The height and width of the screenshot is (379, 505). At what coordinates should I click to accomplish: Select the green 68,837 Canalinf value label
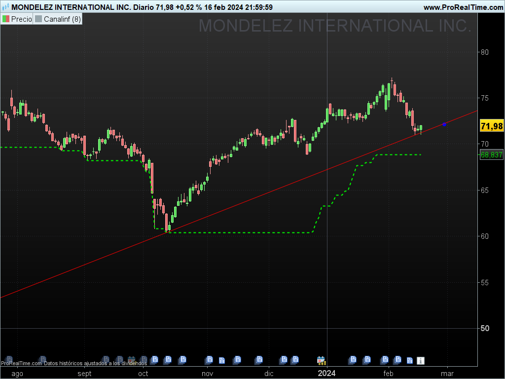tap(492, 154)
